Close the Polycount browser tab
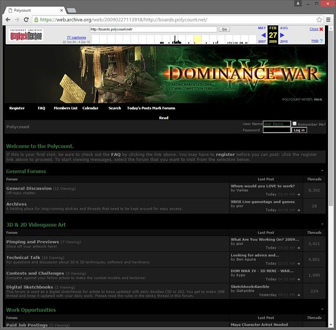Screen dimensions: 336x330 (x=62, y=10)
